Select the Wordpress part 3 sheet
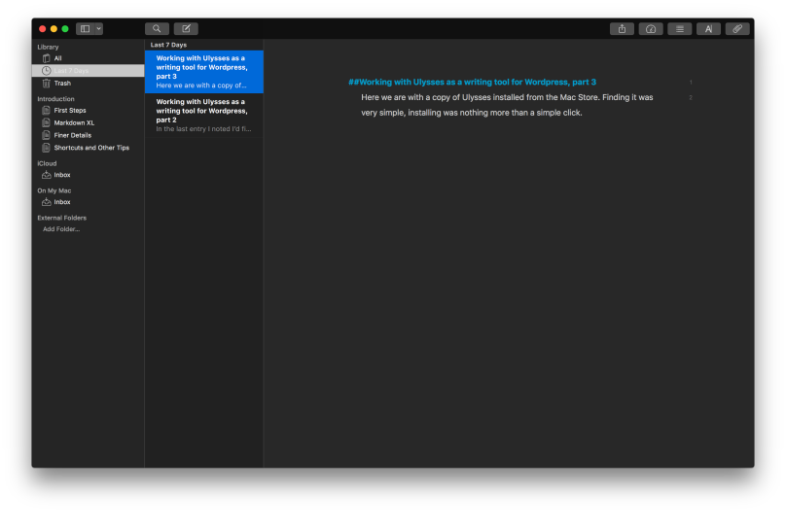This screenshot has width=786, height=513. (204, 72)
